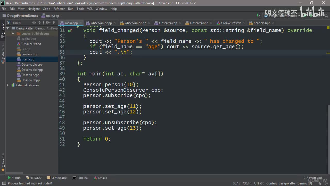The height and width of the screenshot is (186, 330).
Task: Expand the External Libraries node
Action: point(8,85)
